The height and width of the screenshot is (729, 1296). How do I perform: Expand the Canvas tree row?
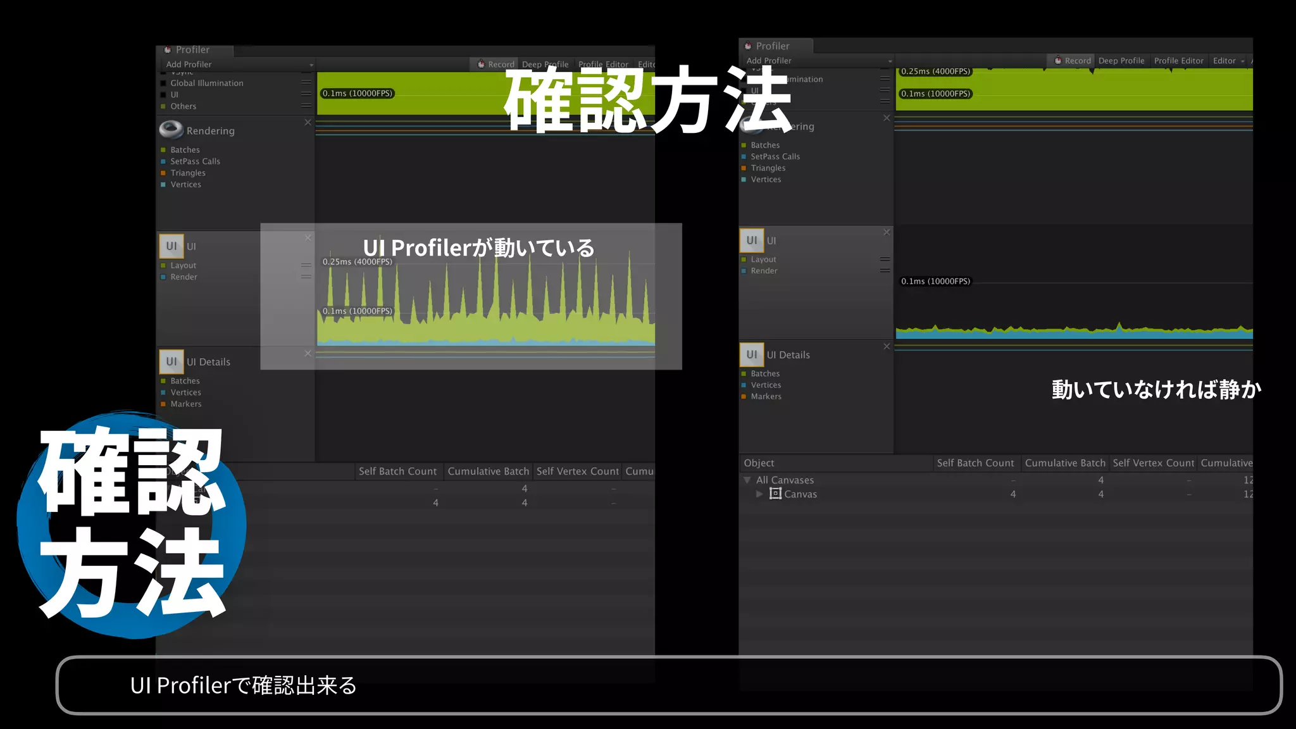click(759, 494)
